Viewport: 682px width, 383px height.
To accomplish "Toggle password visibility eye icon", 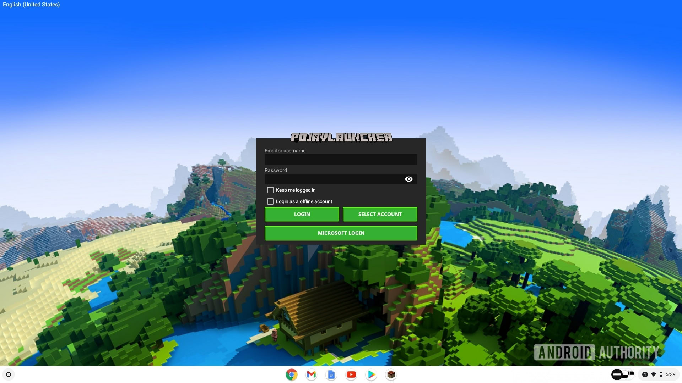I will 408,179.
